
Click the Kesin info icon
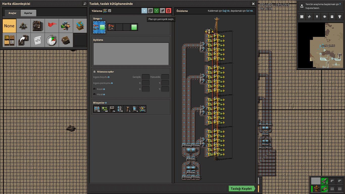[104, 89]
